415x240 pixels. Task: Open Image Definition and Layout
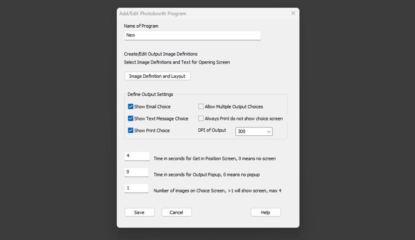click(157, 76)
